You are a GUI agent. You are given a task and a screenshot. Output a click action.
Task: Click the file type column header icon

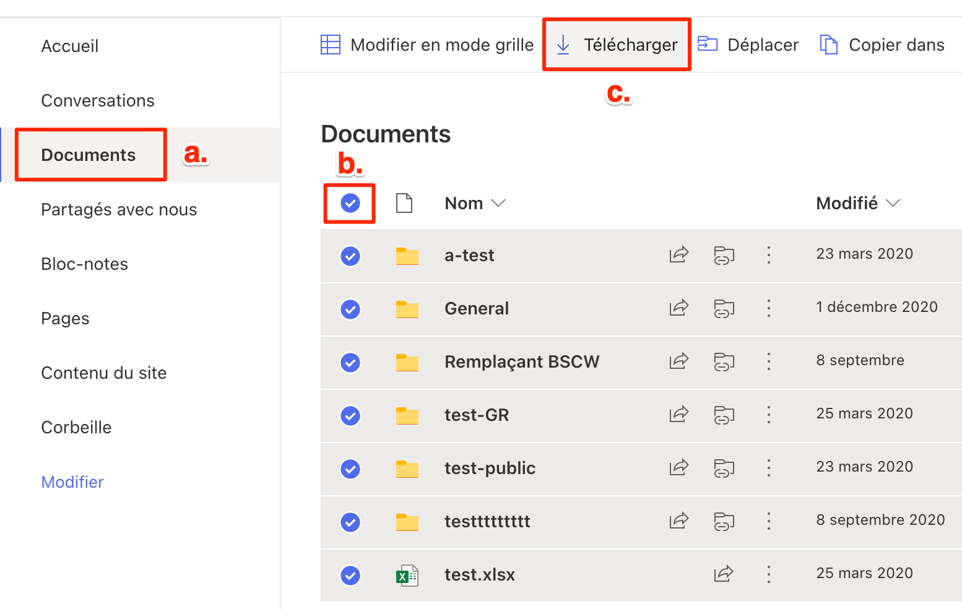pyautogui.click(x=404, y=203)
